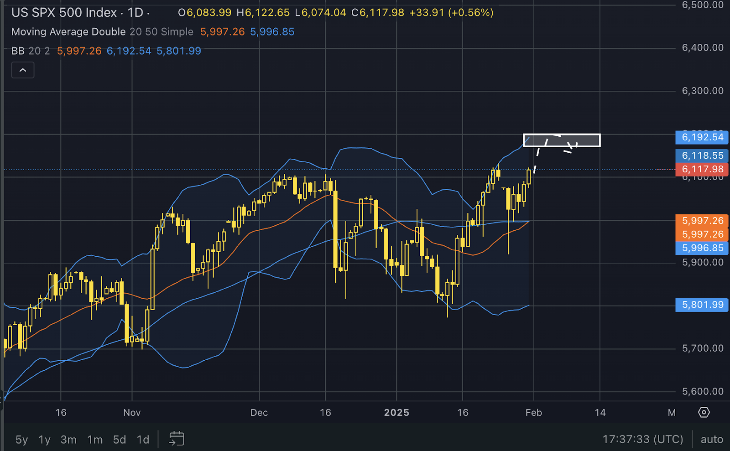Click the 6,300.00 price axis value

[x=703, y=91]
